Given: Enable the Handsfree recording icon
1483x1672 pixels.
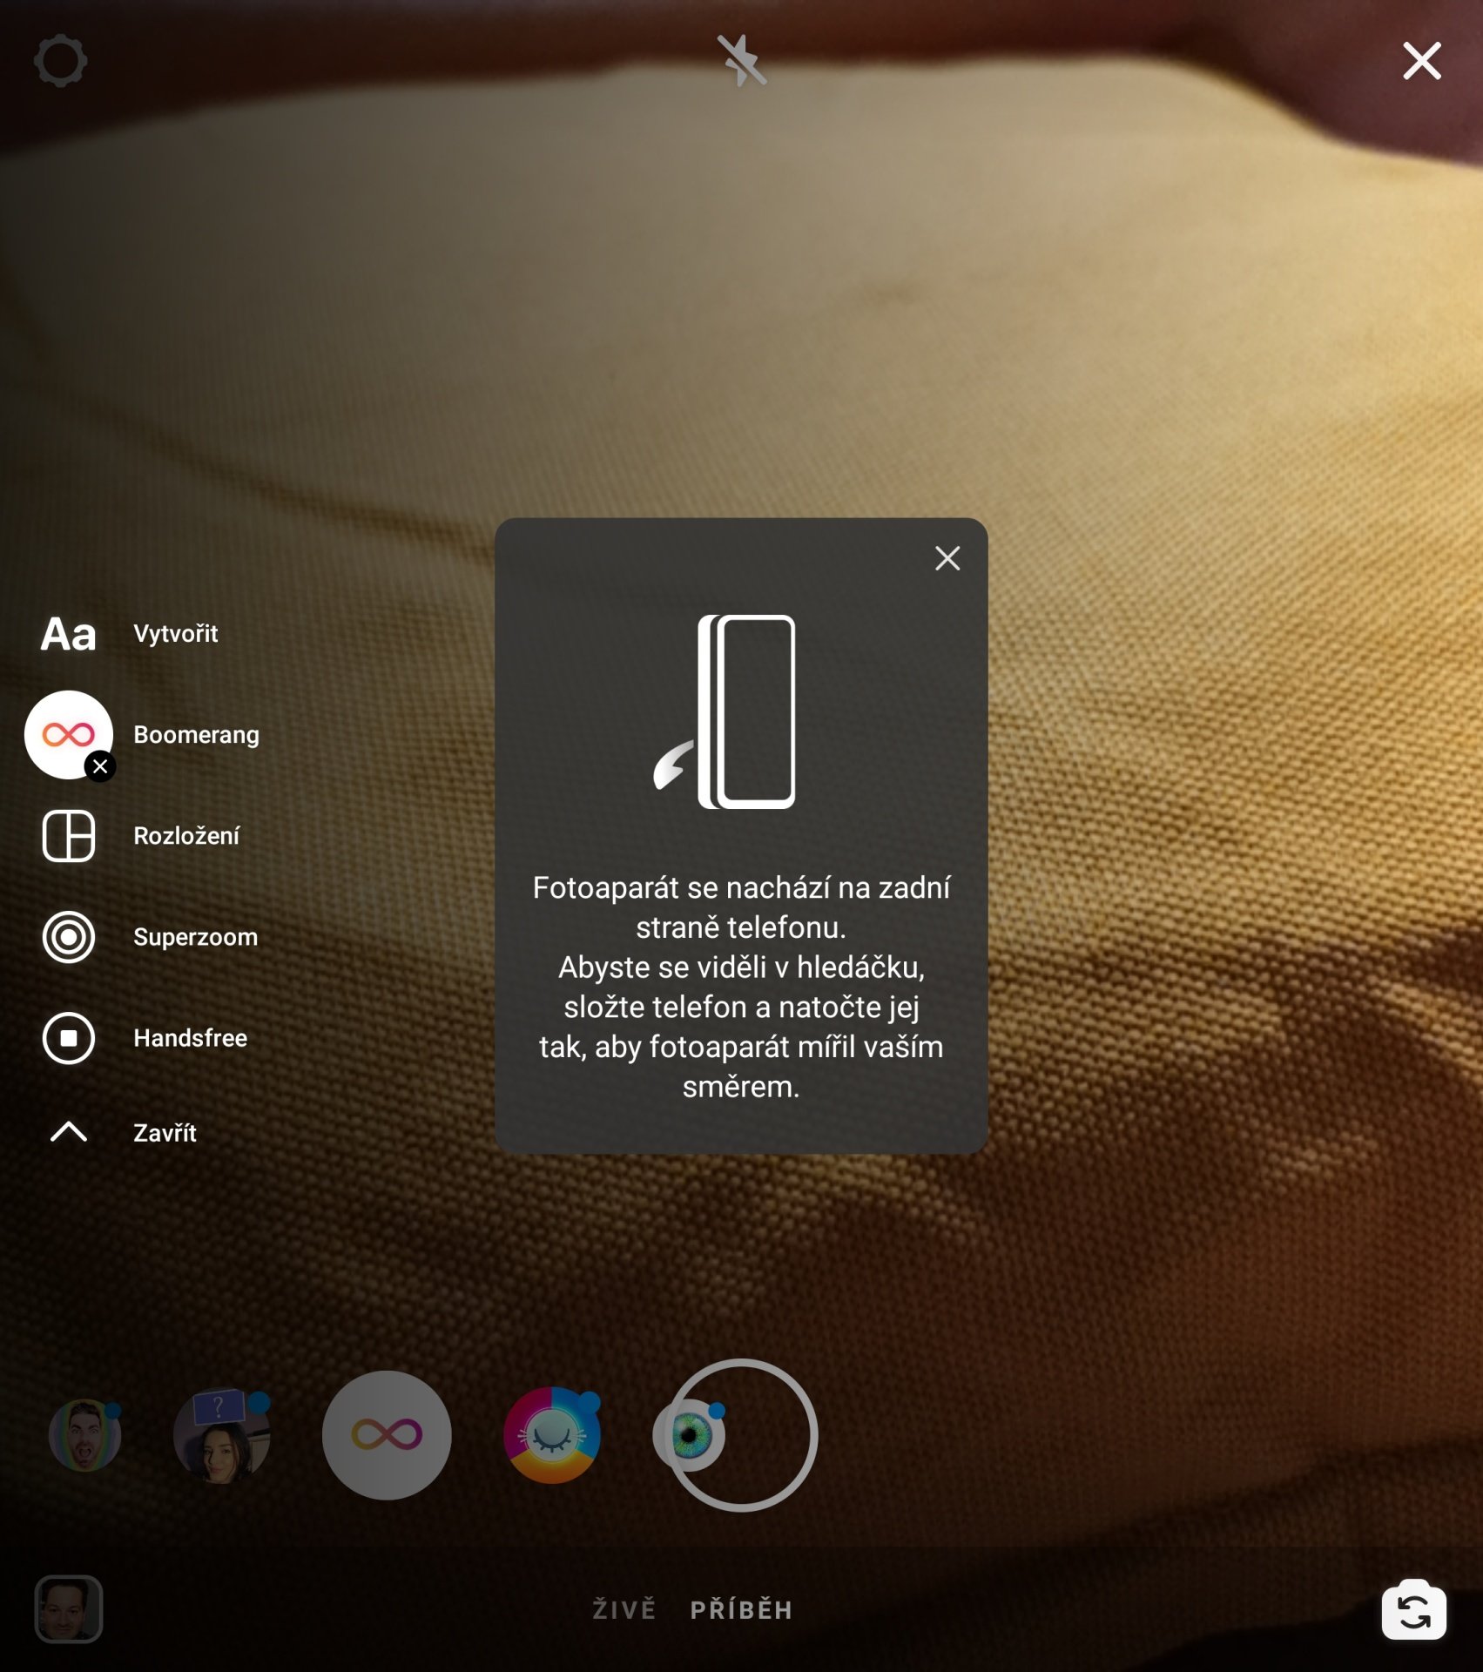Looking at the screenshot, I should point(69,1038).
